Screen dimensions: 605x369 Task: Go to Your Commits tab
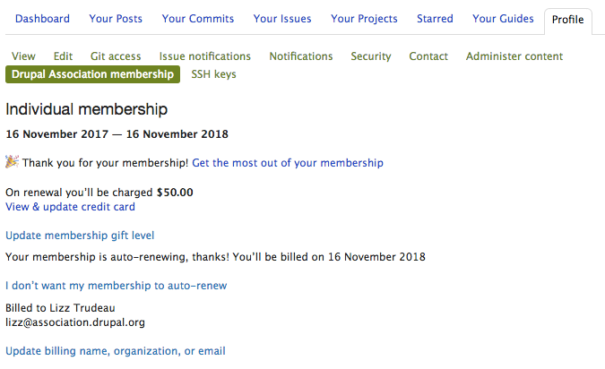198,19
